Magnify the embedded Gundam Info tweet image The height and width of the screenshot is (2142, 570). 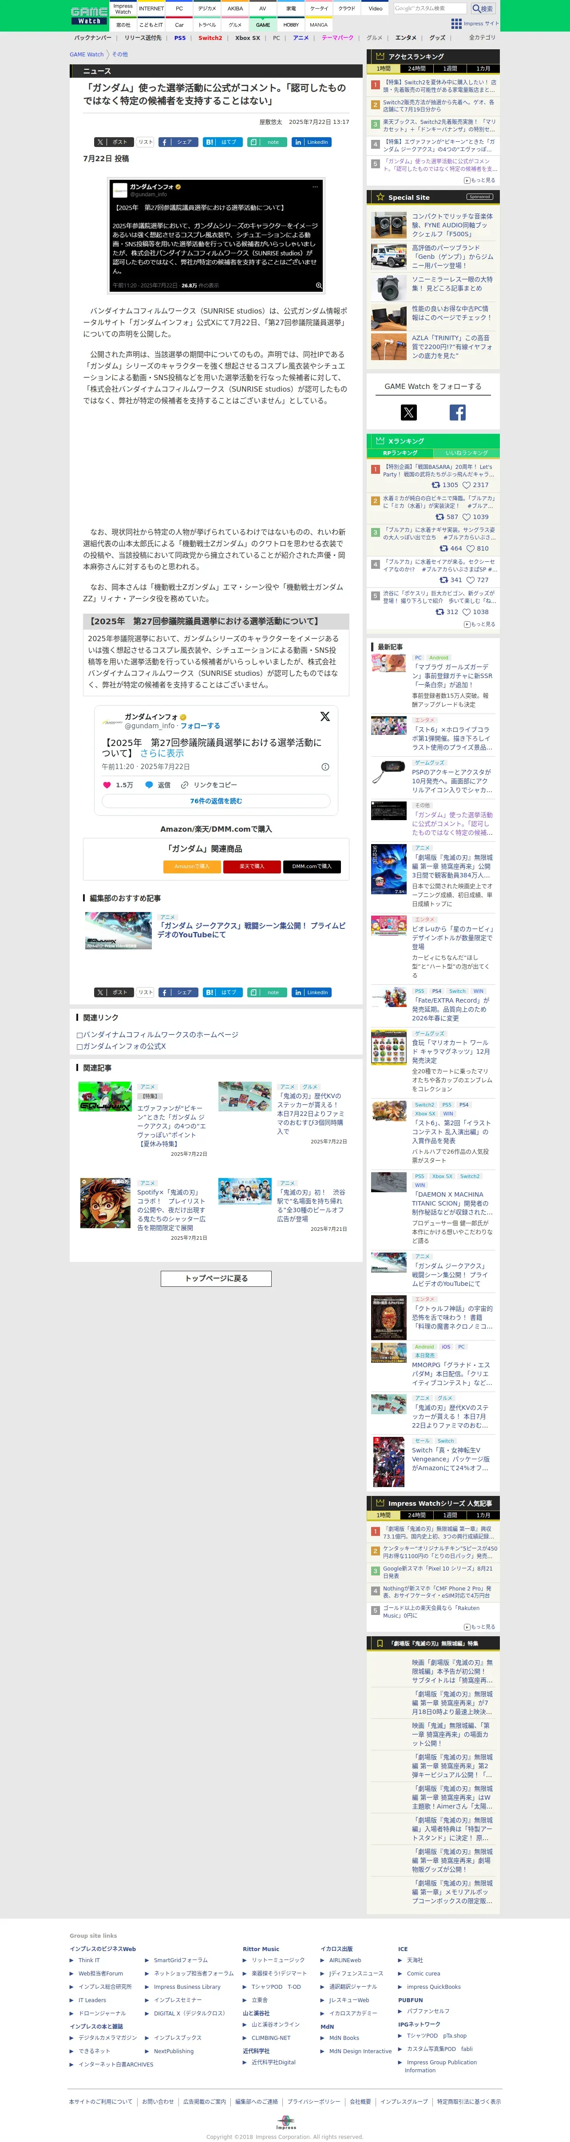(x=318, y=285)
